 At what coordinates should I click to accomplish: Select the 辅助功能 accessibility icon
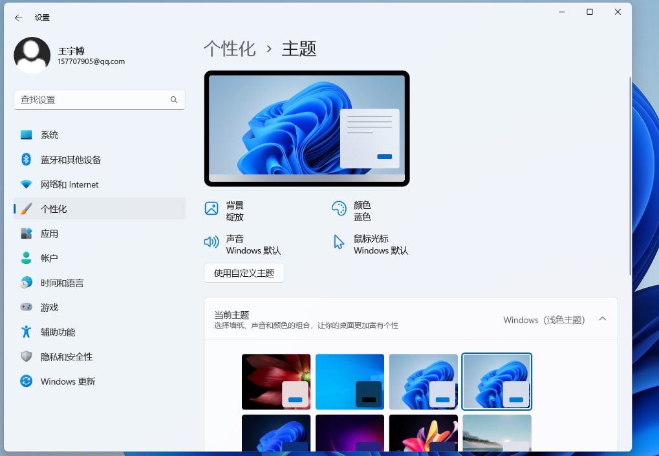(x=26, y=332)
